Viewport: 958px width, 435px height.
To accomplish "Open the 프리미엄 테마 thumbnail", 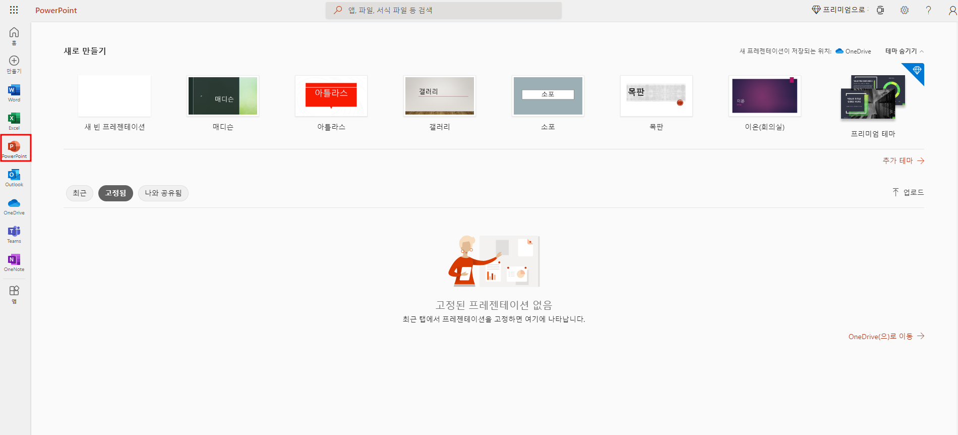I will tap(873, 97).
